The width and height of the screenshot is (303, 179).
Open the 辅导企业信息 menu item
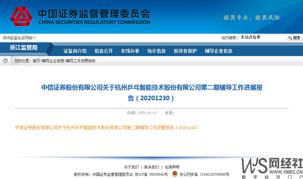coord(218,51)
